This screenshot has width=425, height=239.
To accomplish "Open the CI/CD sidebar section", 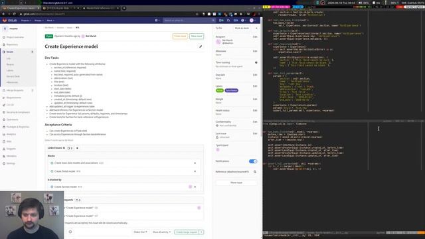I will coord(10,105).
